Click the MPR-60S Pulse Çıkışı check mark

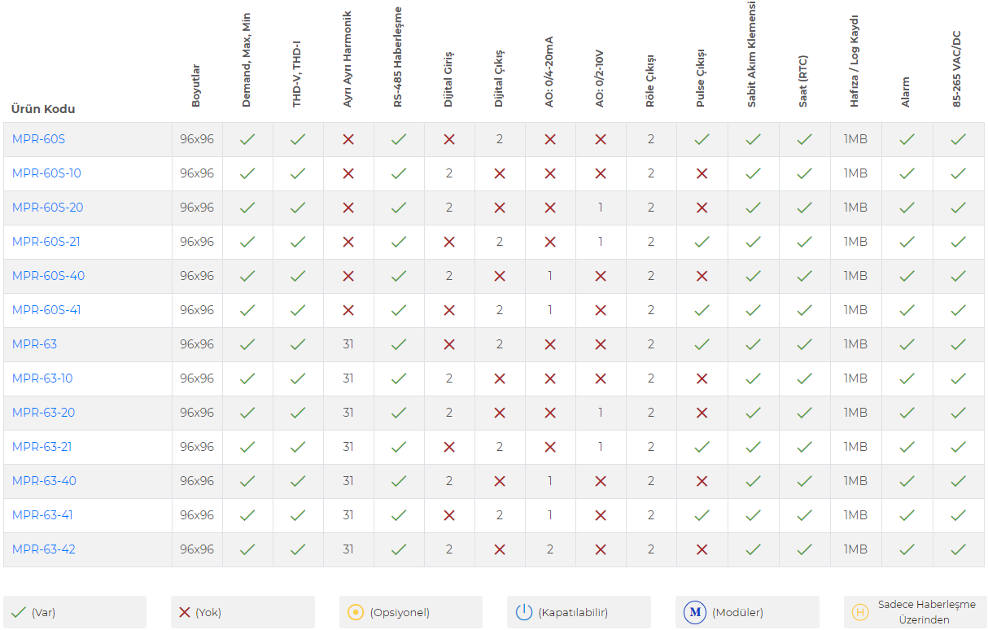point(702,139)
